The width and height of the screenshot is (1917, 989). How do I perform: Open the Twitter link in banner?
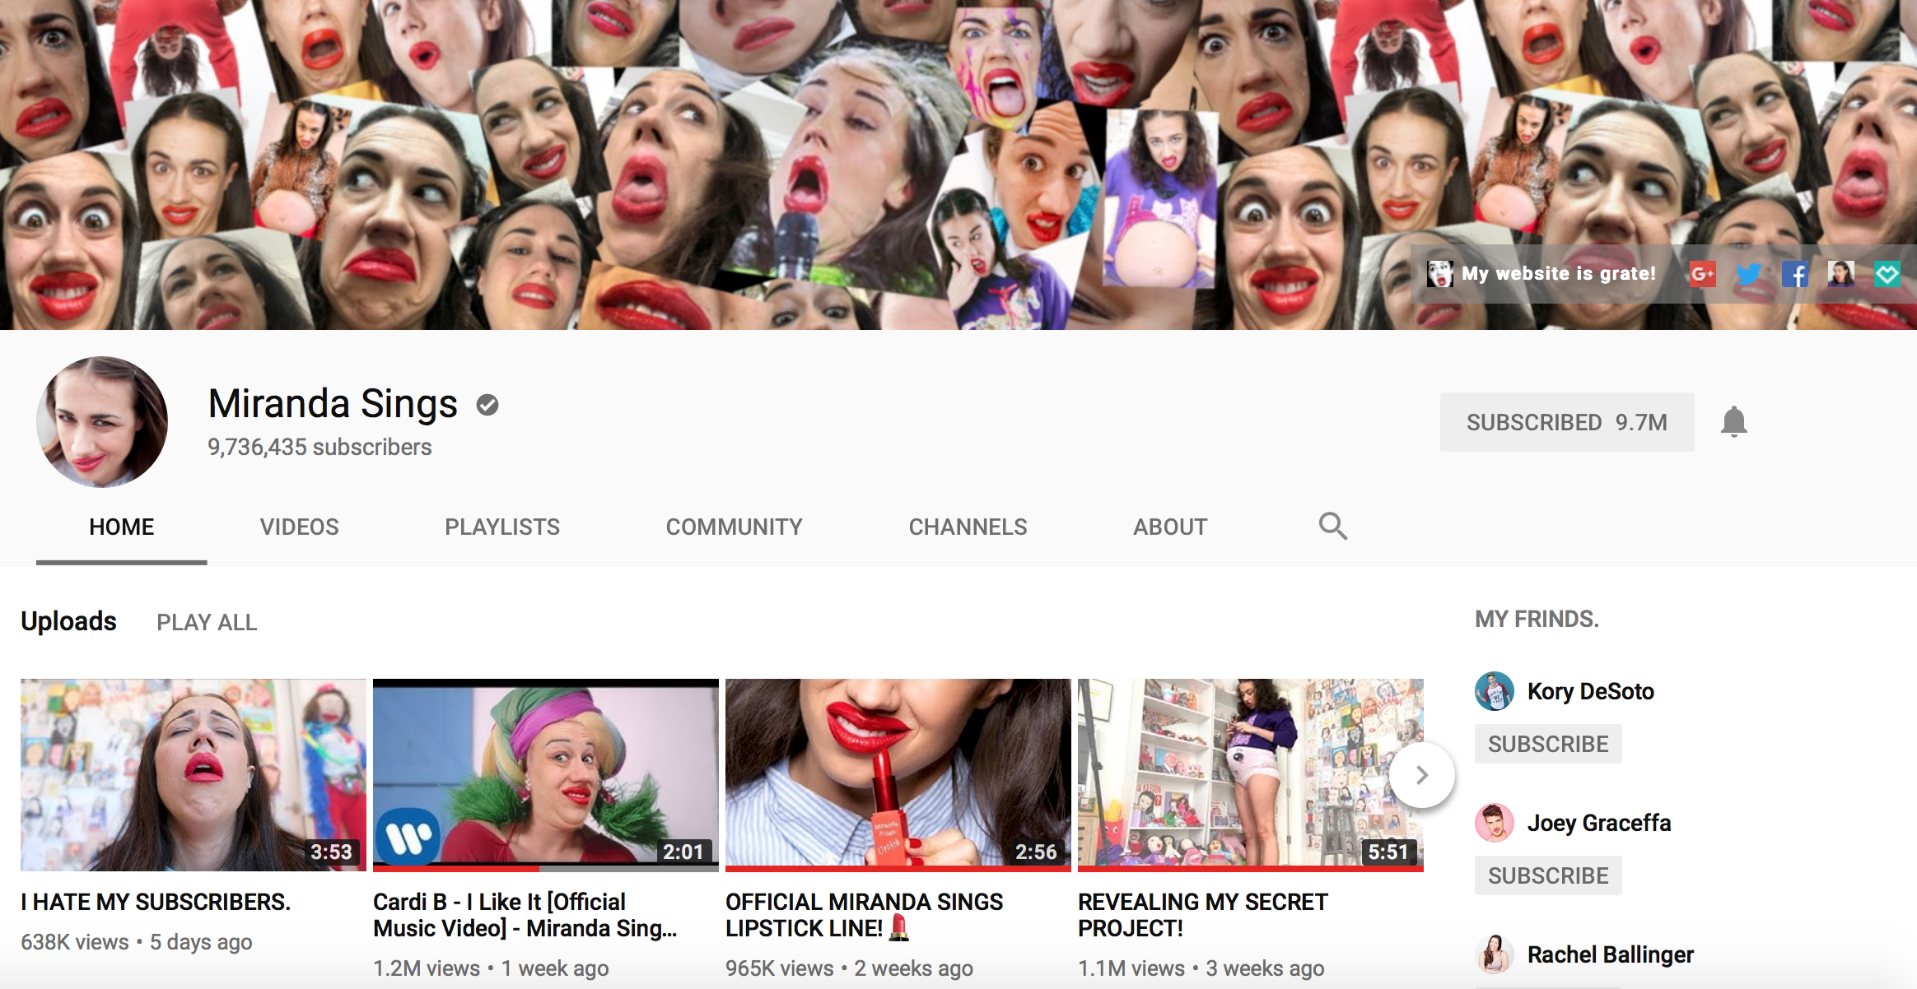tap(1748, 274)
